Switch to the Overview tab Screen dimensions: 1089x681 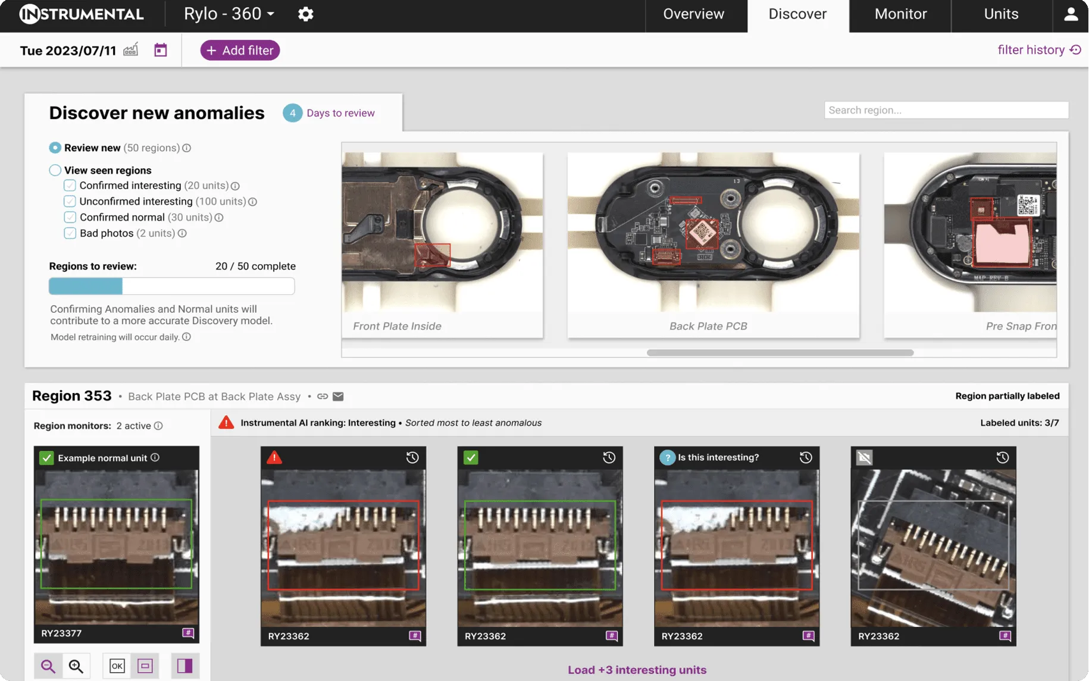(x=693, y=14)
